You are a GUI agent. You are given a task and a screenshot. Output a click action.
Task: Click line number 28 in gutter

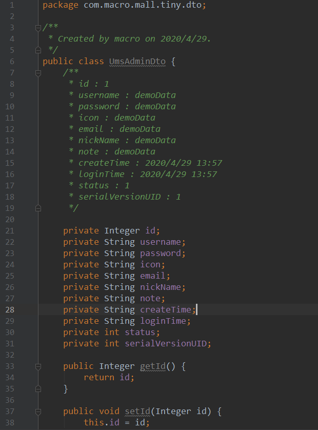click(10, 310)
